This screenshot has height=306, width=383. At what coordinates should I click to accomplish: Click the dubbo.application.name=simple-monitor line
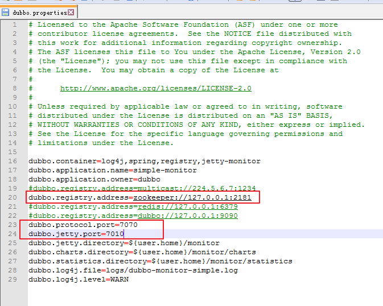(x=112, y=170)
